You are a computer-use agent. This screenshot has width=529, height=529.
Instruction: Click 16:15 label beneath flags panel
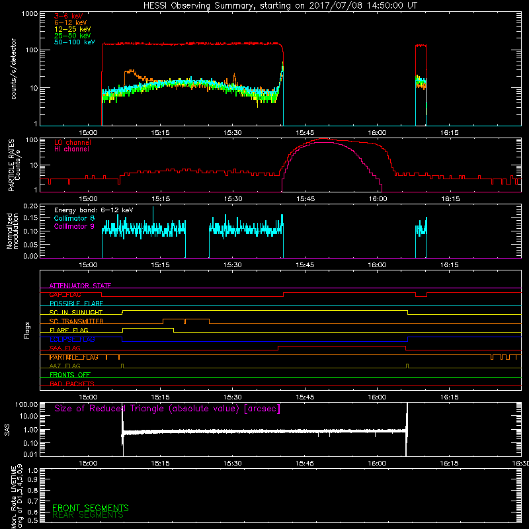[450, 397]
